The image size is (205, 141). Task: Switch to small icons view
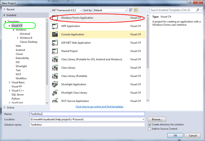[x=131, y=10]
